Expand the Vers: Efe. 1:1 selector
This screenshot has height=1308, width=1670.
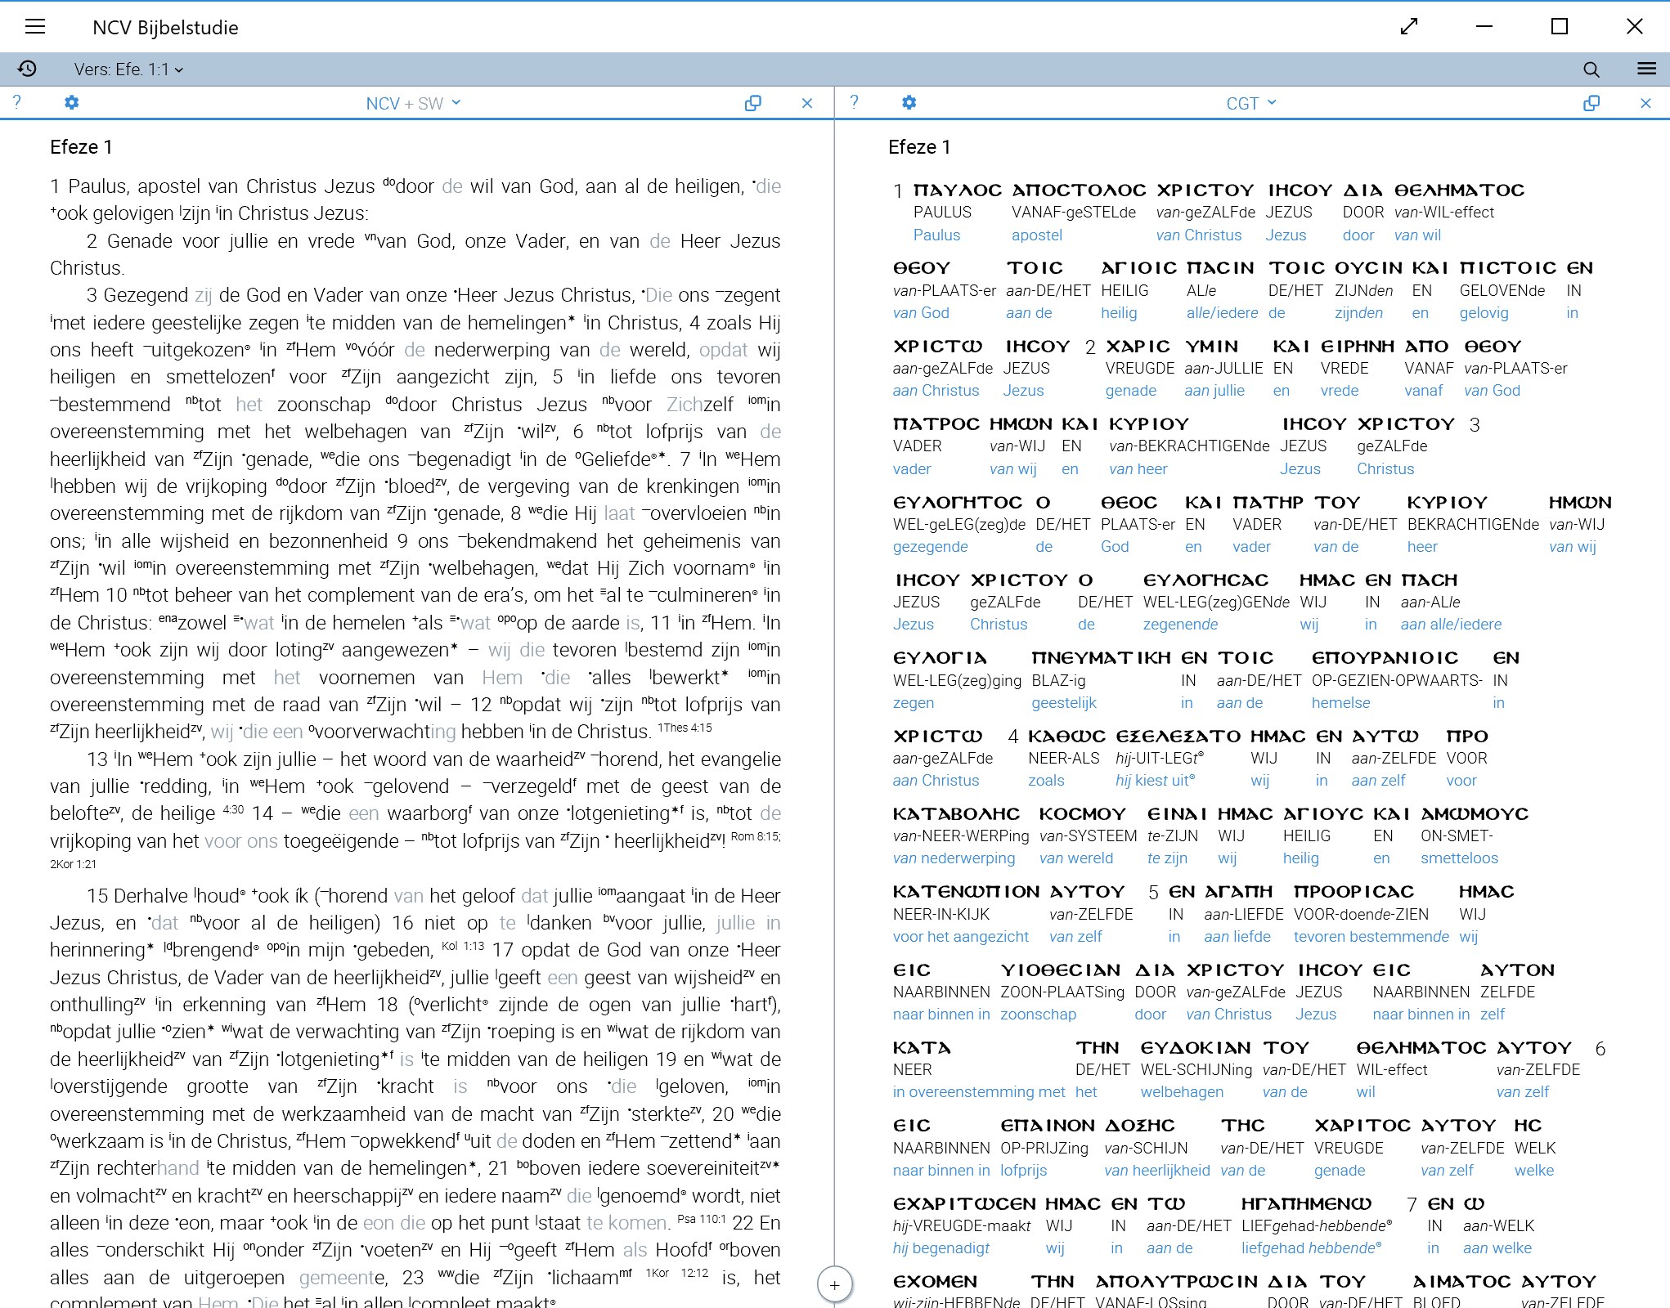click(128, 69)
